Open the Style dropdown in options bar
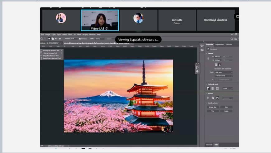 100,39
